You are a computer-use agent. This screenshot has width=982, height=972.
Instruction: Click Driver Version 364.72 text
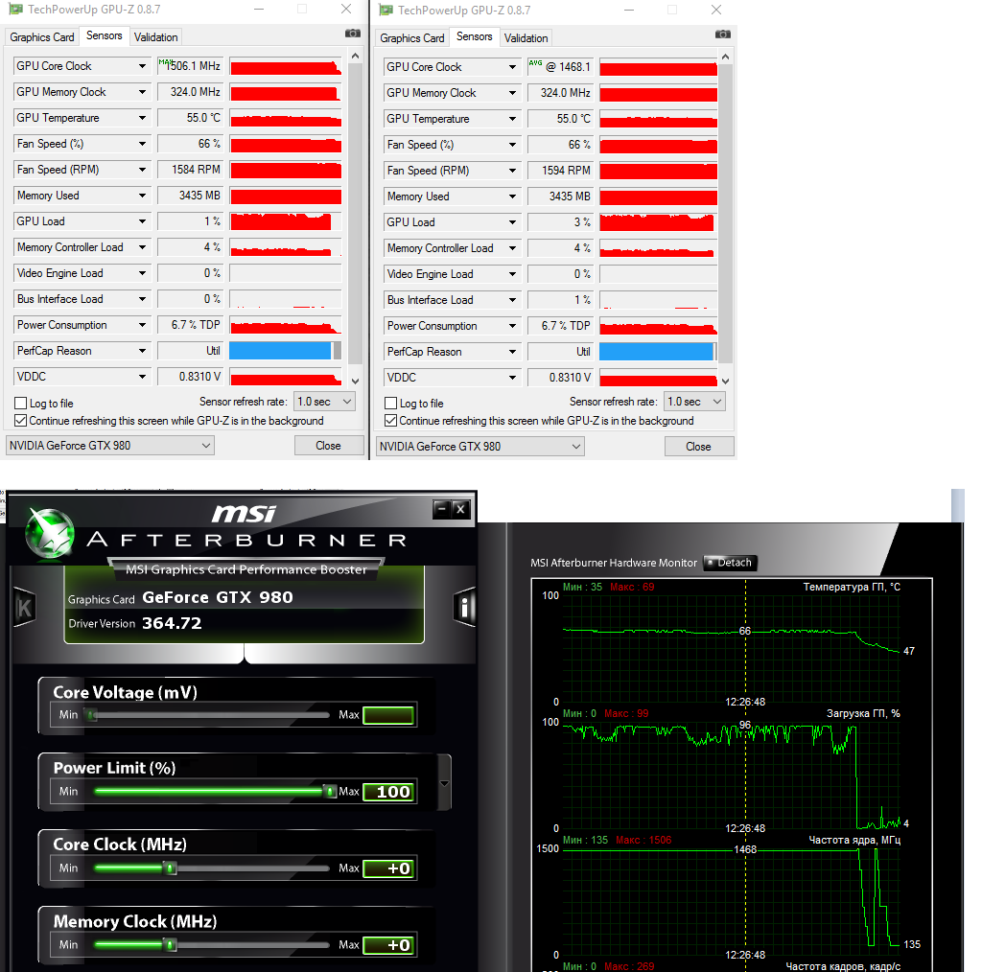tap(135, 623)
